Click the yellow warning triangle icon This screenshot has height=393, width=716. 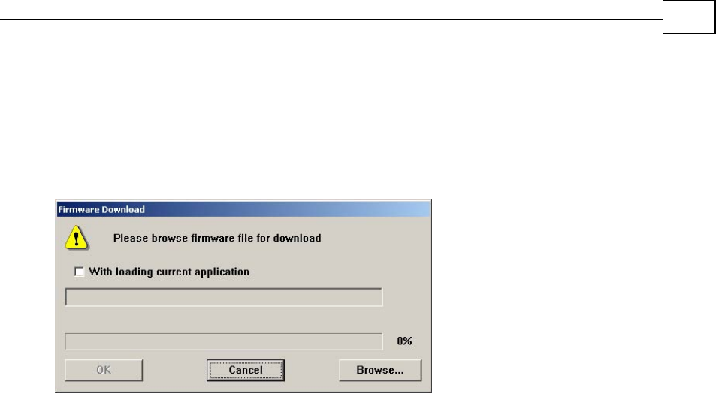76,238
